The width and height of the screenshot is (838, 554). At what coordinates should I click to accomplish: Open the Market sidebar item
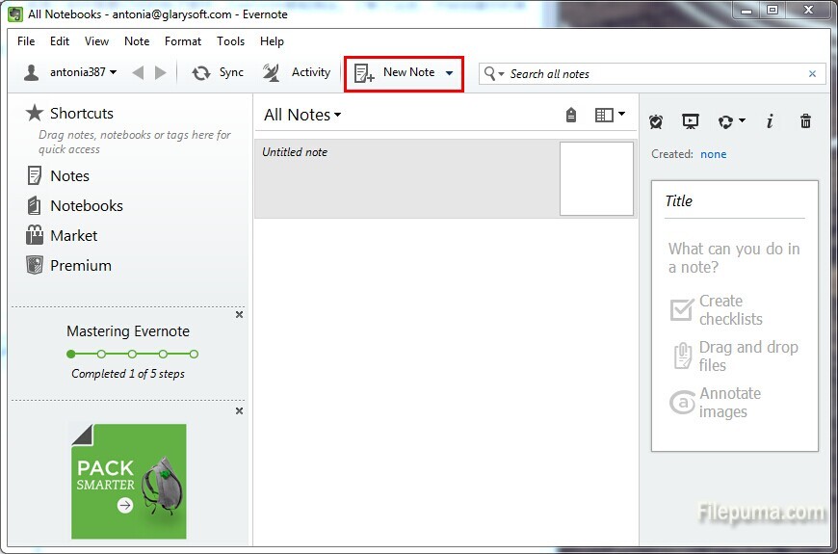click(x=73, y=236)
